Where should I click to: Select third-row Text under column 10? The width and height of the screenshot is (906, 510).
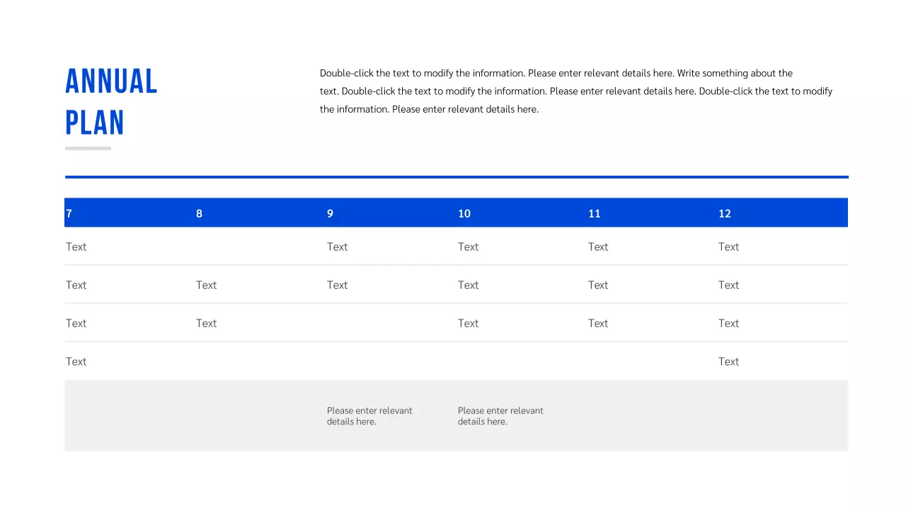coord(468,324)
